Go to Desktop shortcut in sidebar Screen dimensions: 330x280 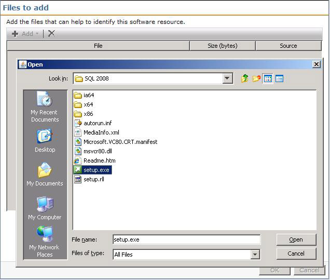tap(45, 141)
